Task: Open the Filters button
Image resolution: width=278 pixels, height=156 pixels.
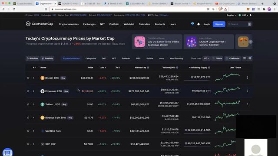Action: click(x=217, y=58)
